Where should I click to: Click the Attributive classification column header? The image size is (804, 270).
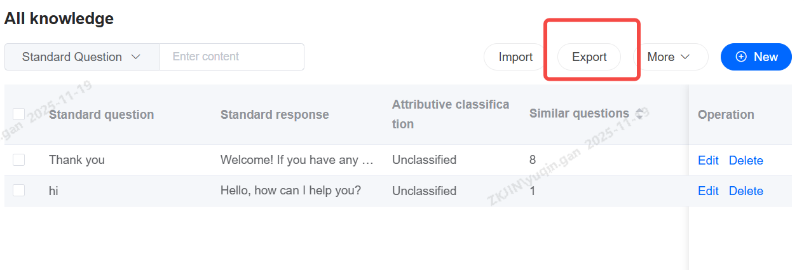click(450, 114)
